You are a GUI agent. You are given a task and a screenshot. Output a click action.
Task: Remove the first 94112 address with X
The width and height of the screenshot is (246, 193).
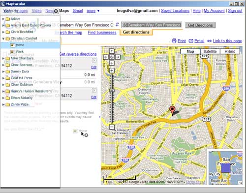coord(94,61)
